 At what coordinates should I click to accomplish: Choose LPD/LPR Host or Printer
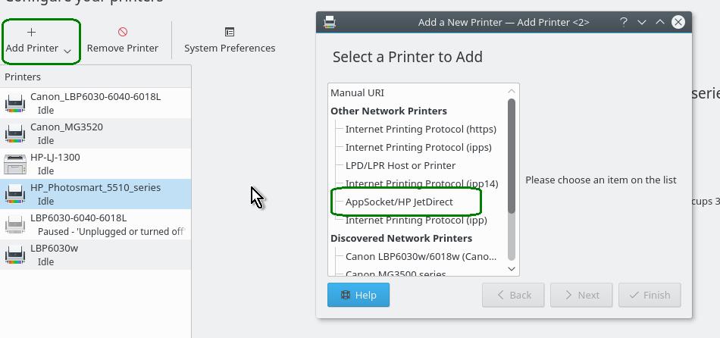(400, 166)
